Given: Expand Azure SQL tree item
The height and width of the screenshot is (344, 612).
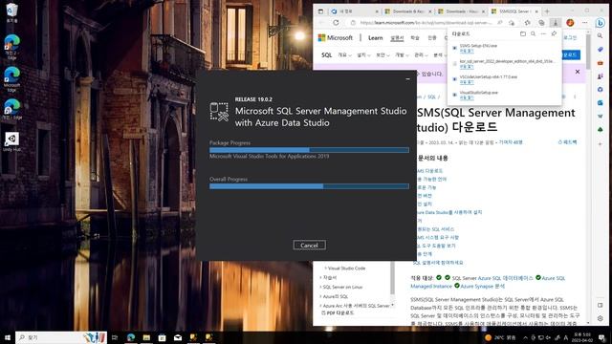Looking at the screenshot, I should (334, 296).
